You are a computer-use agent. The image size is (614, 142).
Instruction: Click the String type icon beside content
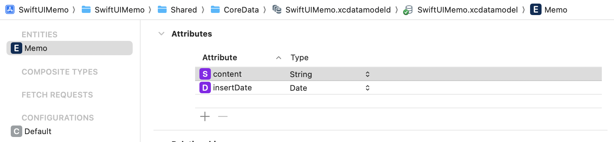[205, 74]
